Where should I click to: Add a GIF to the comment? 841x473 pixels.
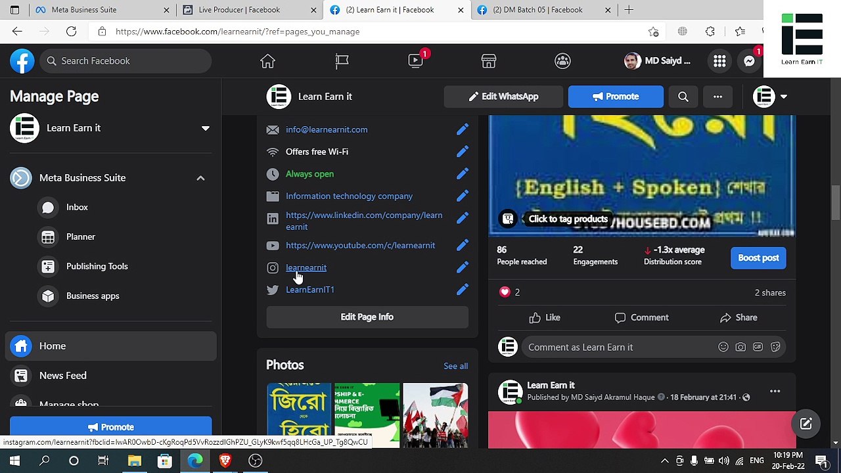[758, 347]
